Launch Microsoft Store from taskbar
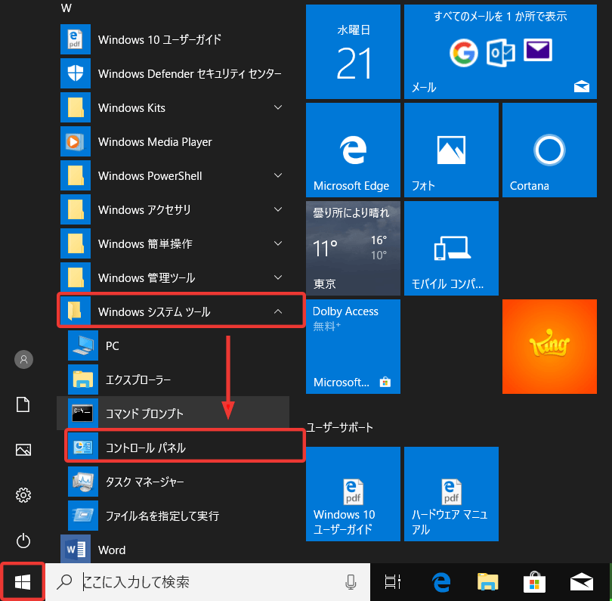Viewport: 612px width, 601px height. (535, 581)
